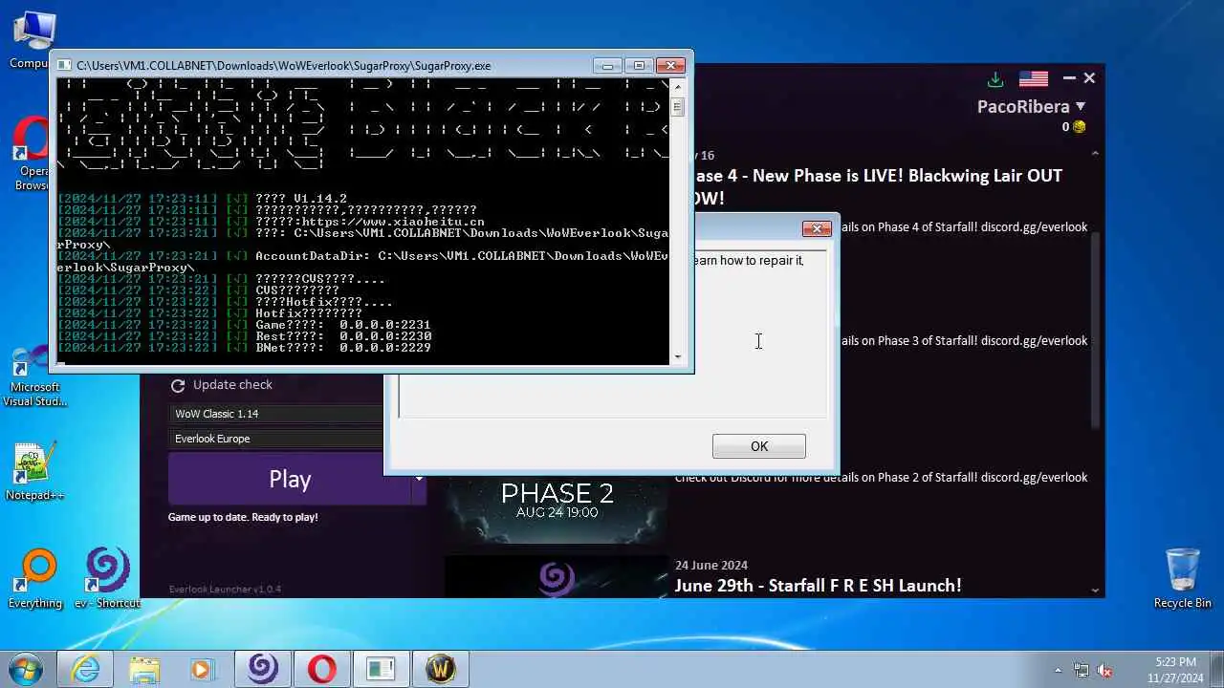Viewport: 1224px width, 688px height.
Task: Click the Everlook Launcher v1.0.4 version text
Action: 225,589
